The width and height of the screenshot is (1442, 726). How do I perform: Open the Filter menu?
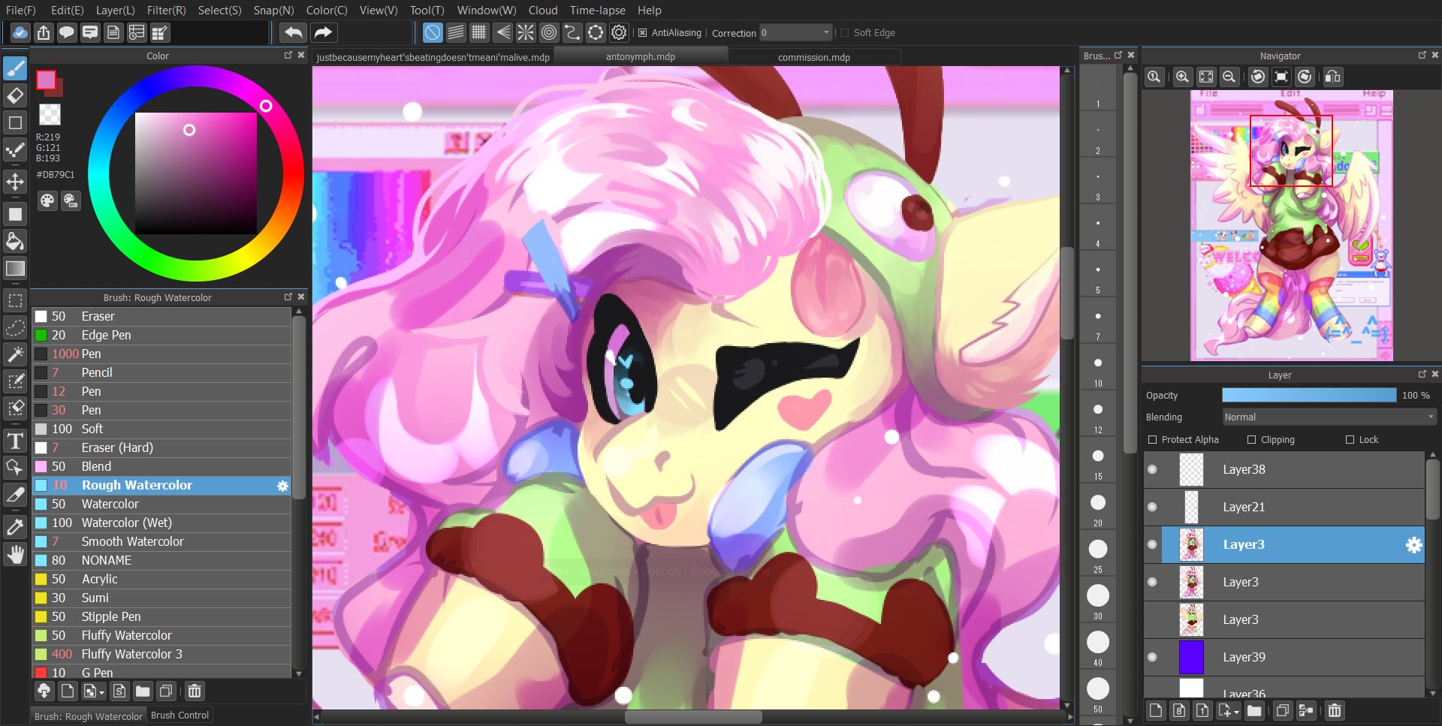(x=166, y=11)
